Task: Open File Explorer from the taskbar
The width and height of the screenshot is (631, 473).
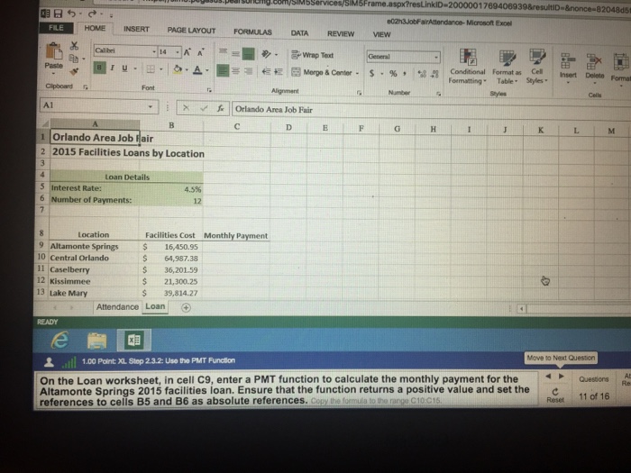Action: pyautogui.click(x=97, y=341)
